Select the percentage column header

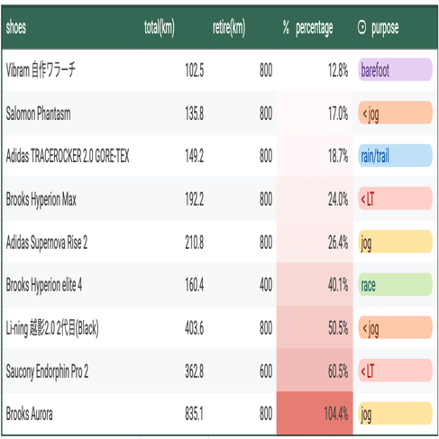315,28
